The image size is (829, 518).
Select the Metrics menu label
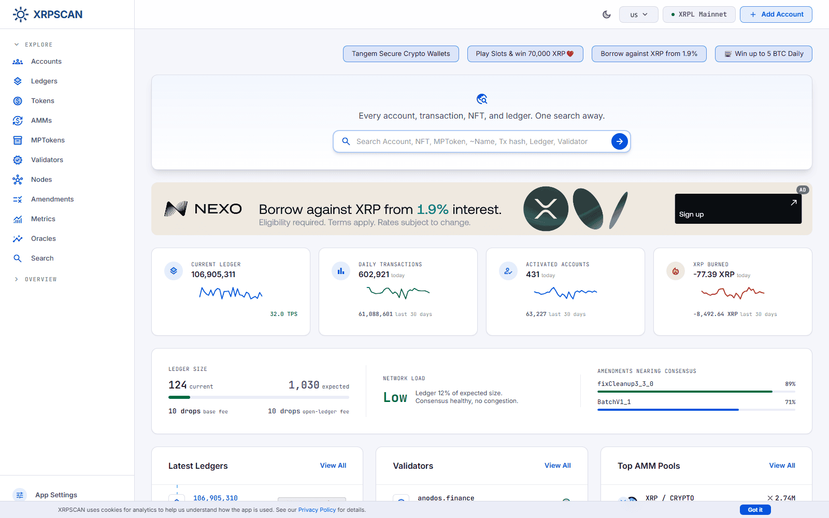43,219
